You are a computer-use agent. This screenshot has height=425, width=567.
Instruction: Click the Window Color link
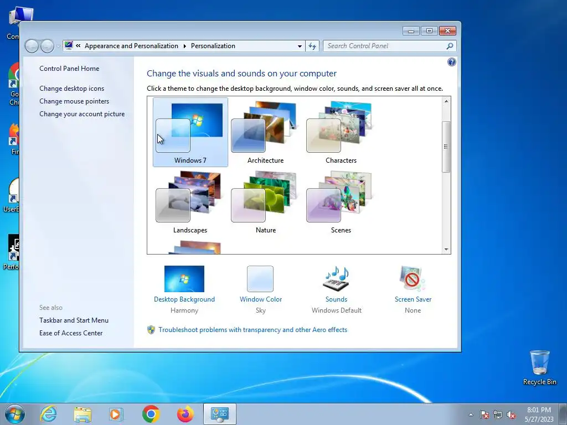point(260,299)
